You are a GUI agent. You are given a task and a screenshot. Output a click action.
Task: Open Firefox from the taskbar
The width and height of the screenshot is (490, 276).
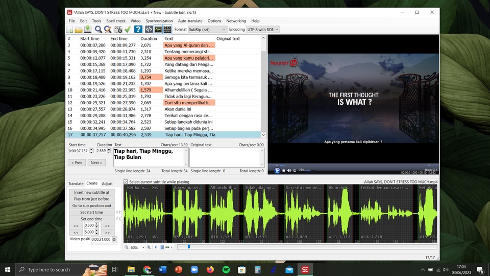coord(210,269)
